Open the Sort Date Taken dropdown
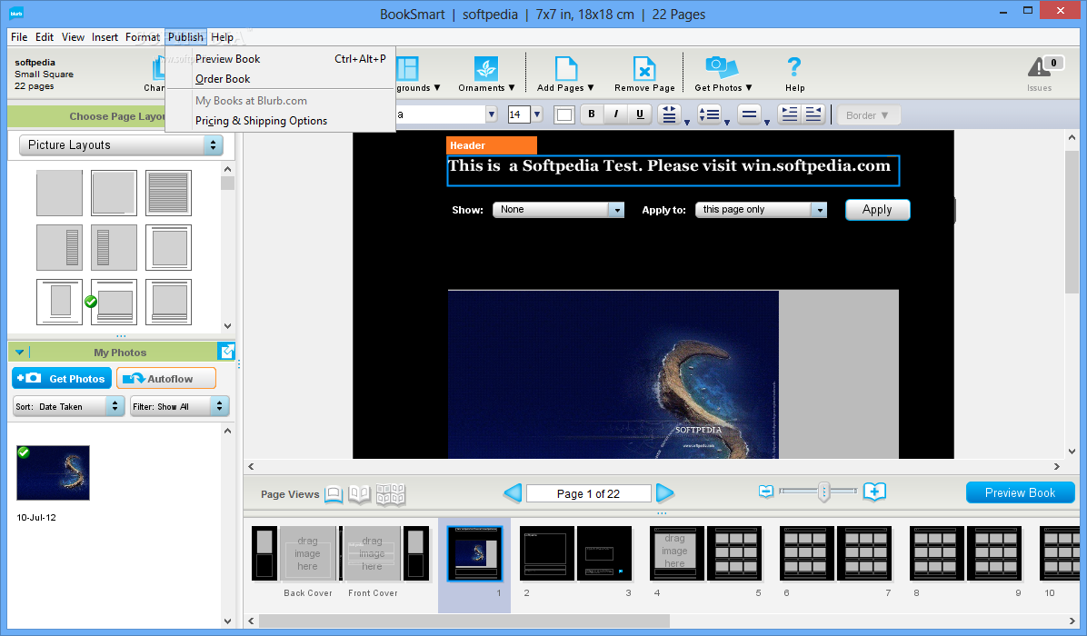Viewport: 1087px width, 636px height. 69,407
